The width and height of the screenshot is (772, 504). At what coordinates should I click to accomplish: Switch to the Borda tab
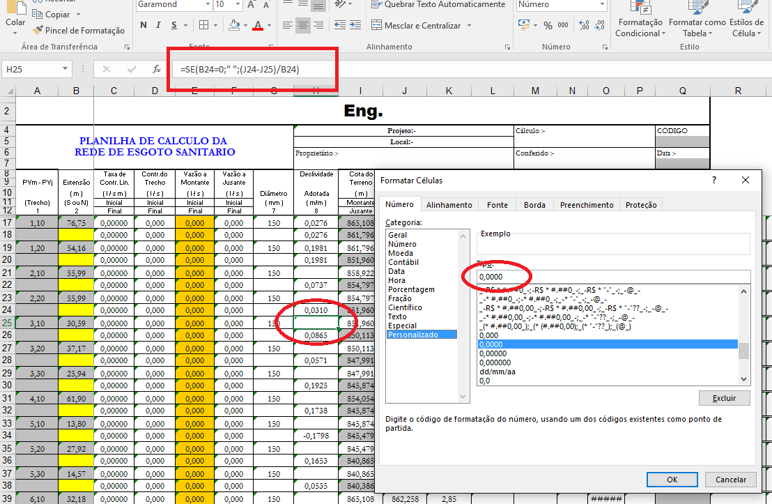tap(534, 205)
